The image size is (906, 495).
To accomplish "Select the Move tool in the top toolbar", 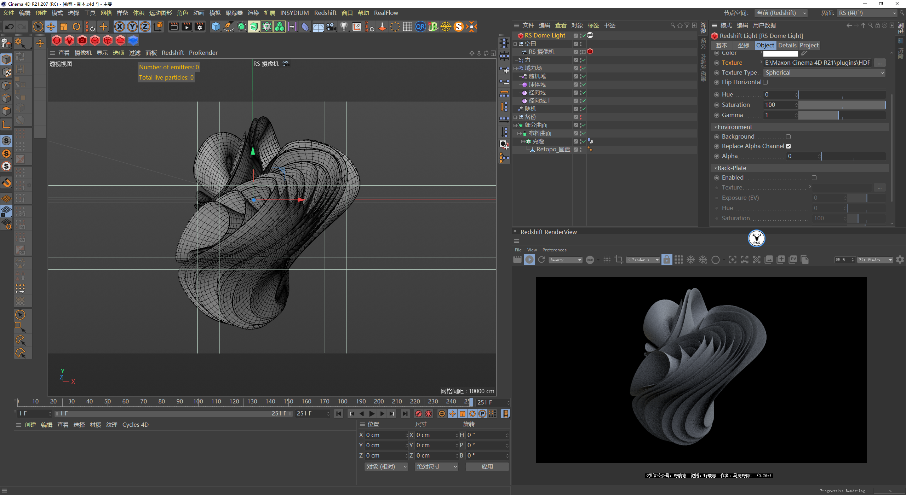I will pos(51,27).
